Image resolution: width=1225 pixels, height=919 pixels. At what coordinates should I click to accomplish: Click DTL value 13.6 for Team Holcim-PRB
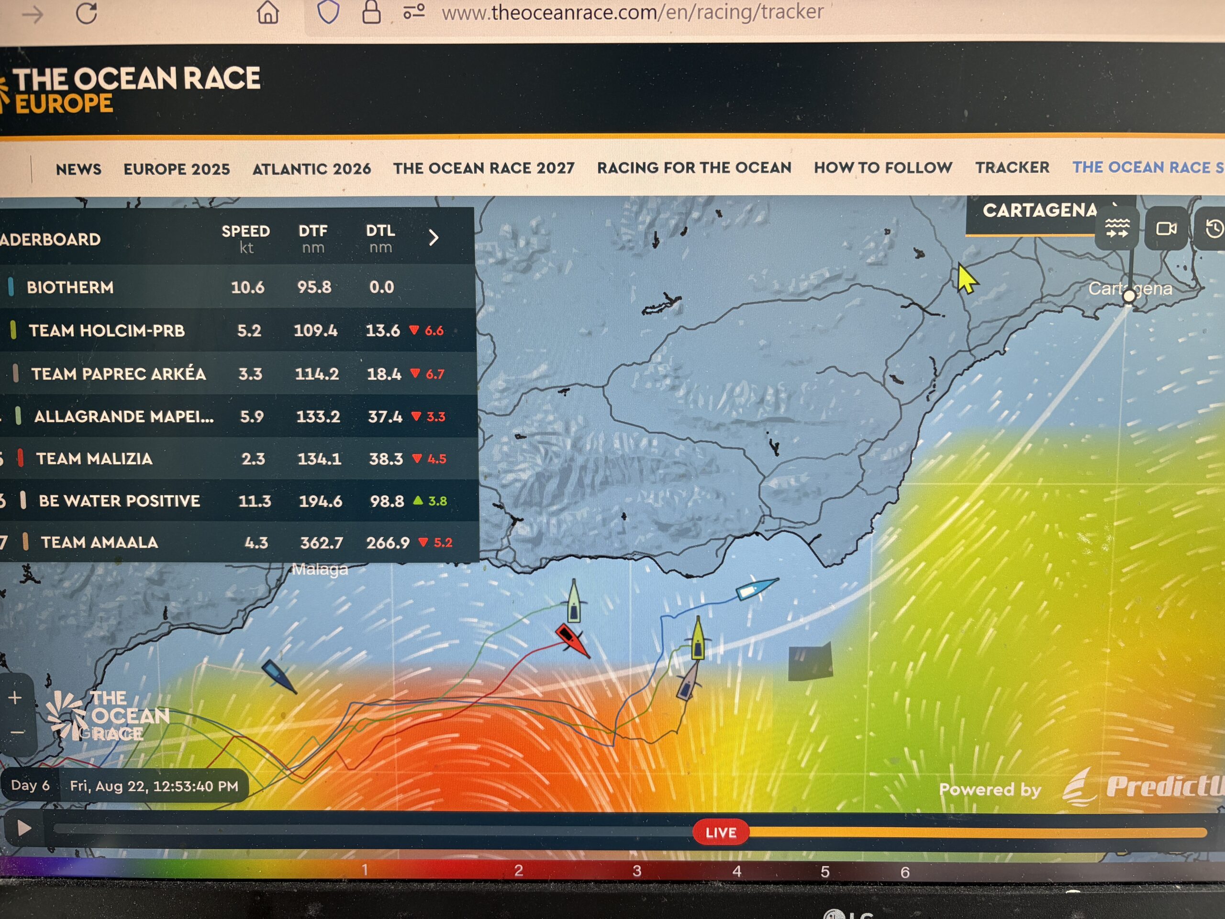pos(383,330)
